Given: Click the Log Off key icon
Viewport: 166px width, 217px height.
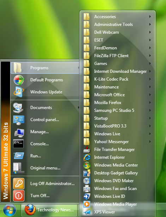Looking at the screenshot, I should (19, 184).
